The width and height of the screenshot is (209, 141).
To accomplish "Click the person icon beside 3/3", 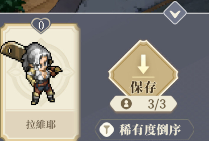I will coord(126,104).
